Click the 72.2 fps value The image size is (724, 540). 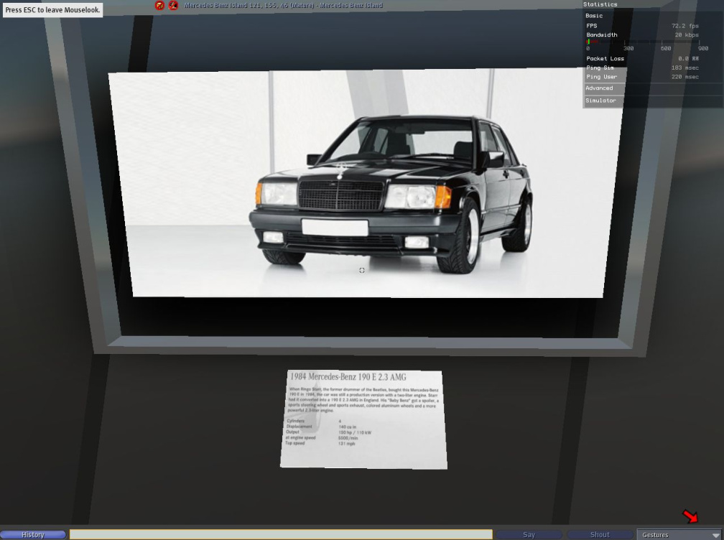pyautogui.click(x=685, y=26)
